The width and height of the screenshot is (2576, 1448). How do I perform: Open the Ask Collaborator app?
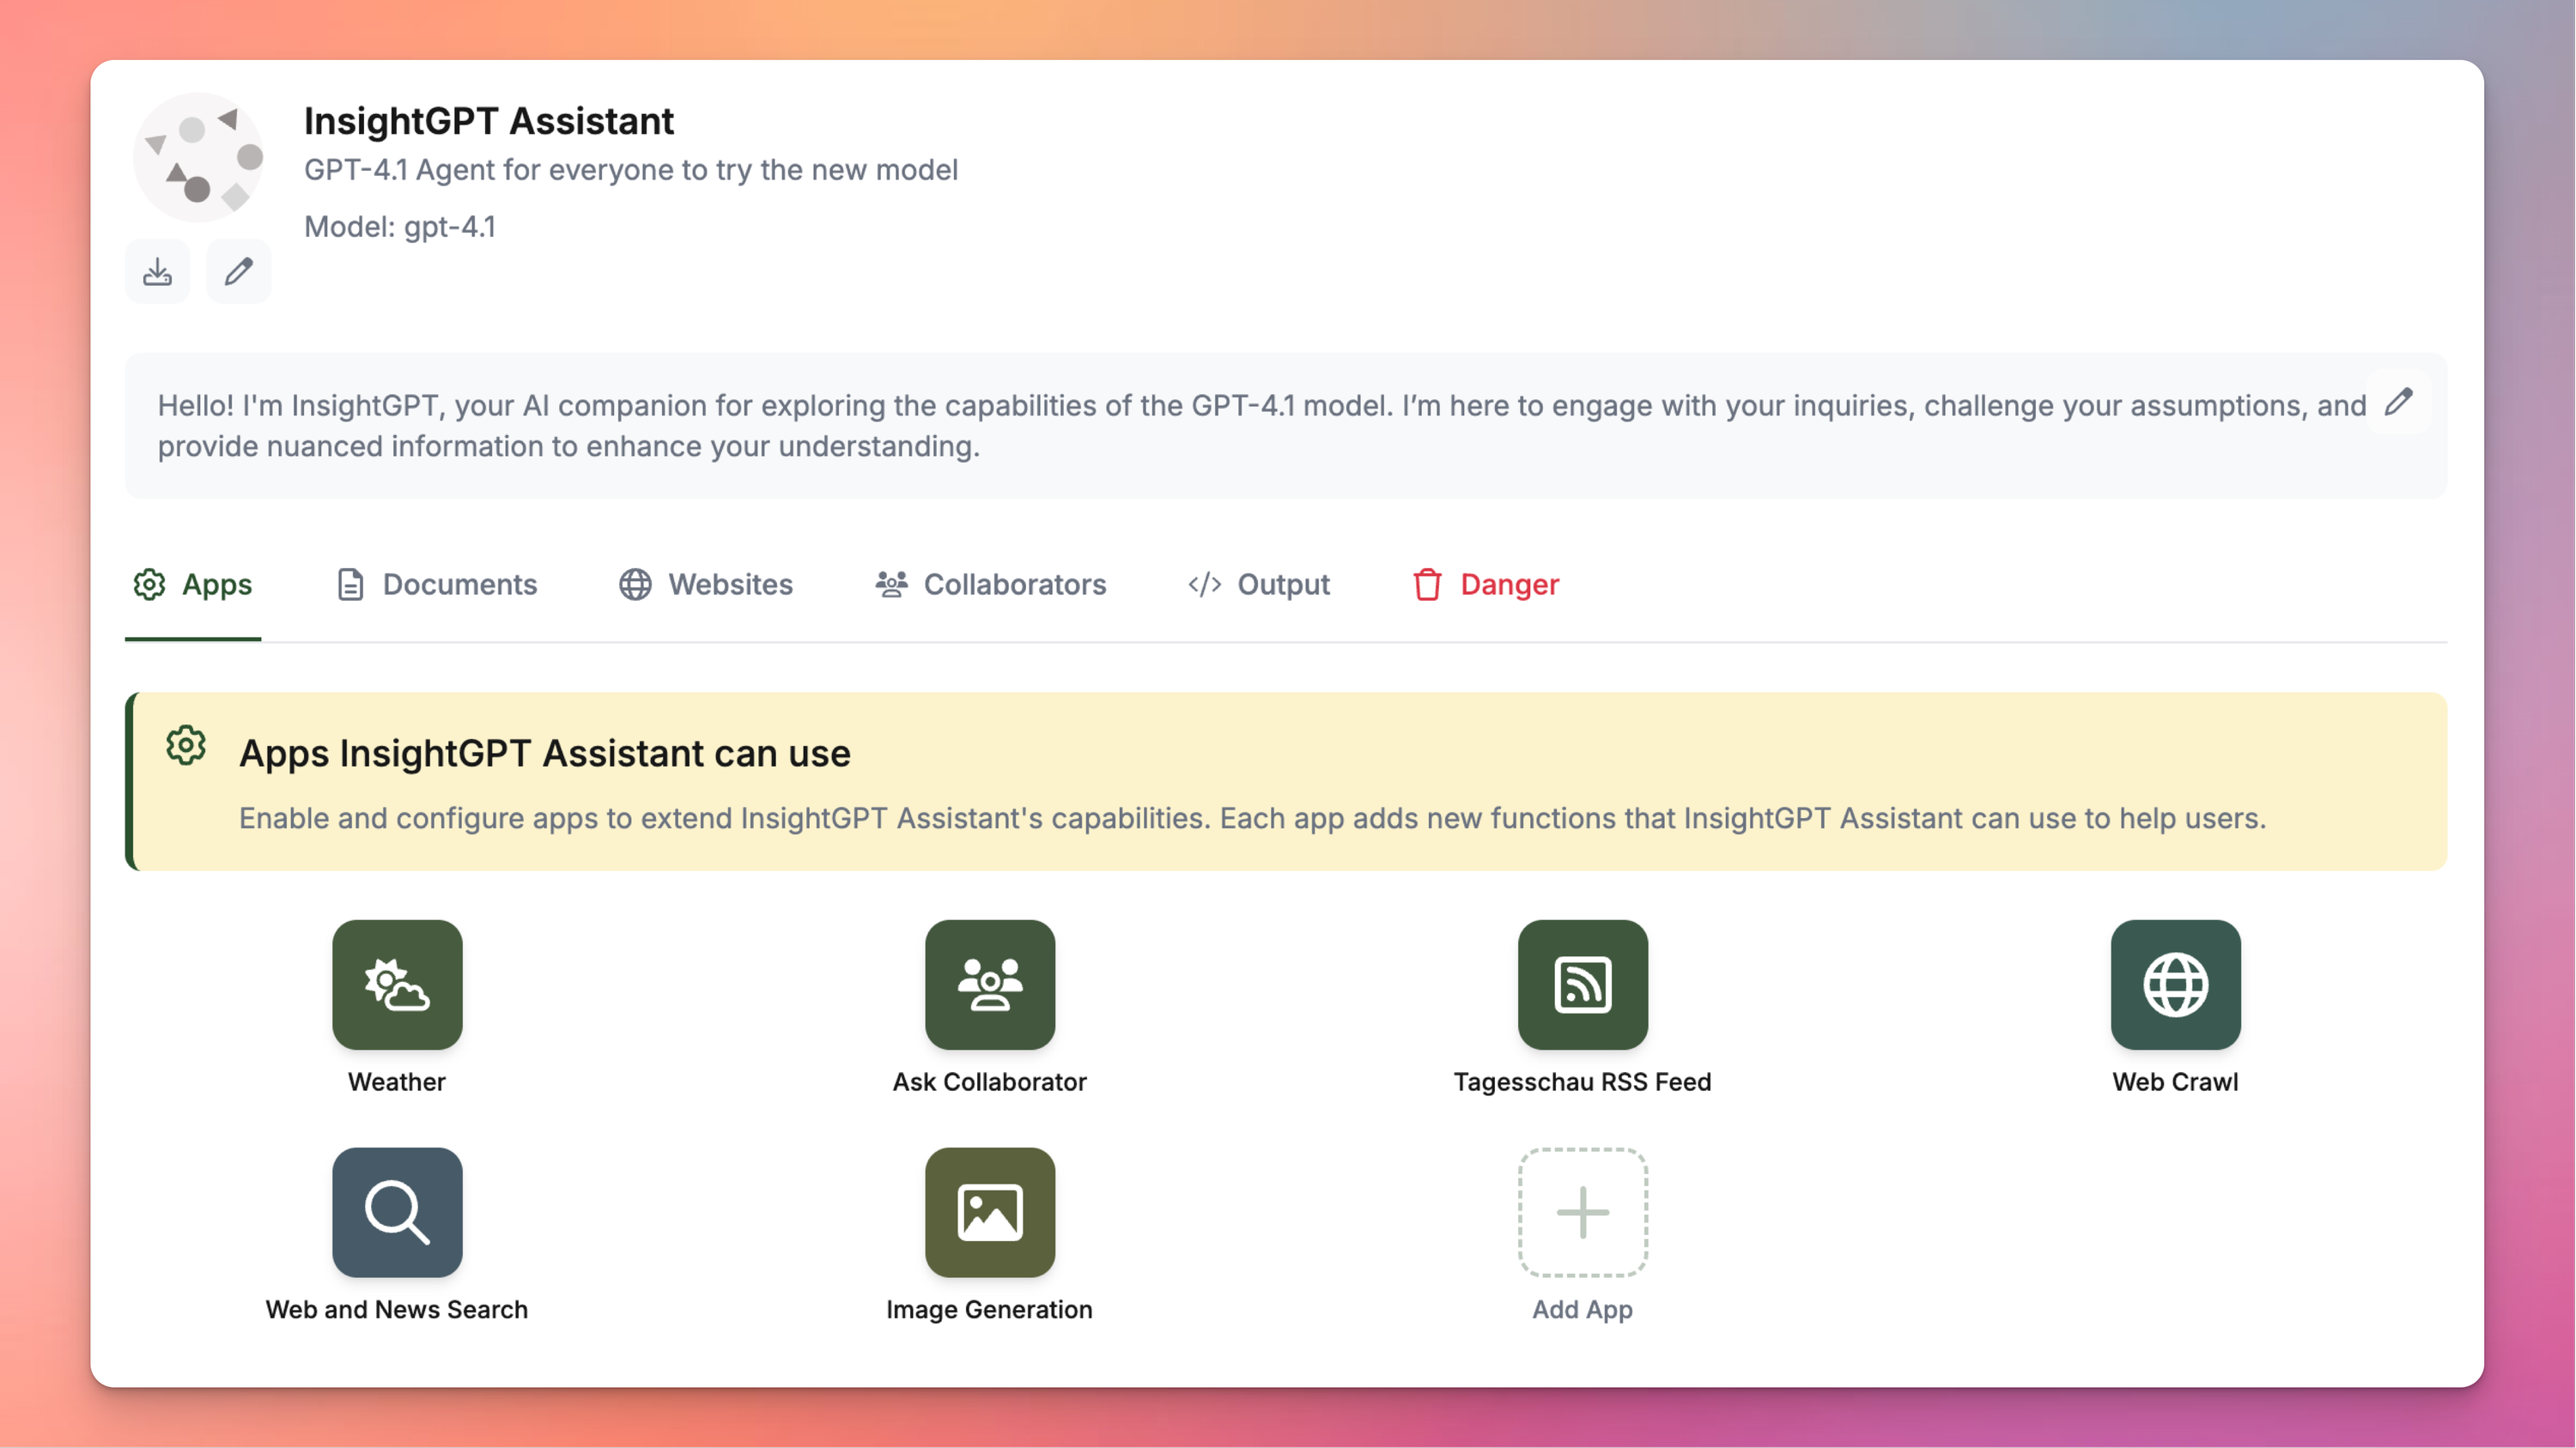(x=989, y=985)
